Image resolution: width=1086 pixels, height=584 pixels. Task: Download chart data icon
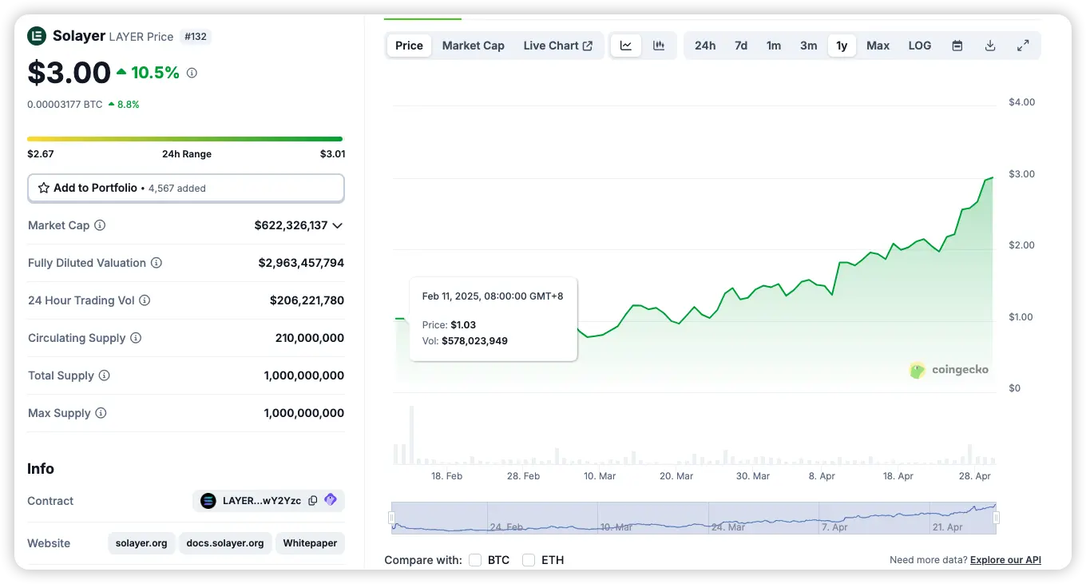[x=990, y=46]
